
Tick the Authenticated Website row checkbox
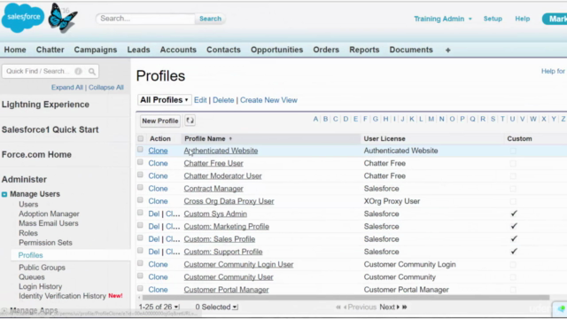140,150
